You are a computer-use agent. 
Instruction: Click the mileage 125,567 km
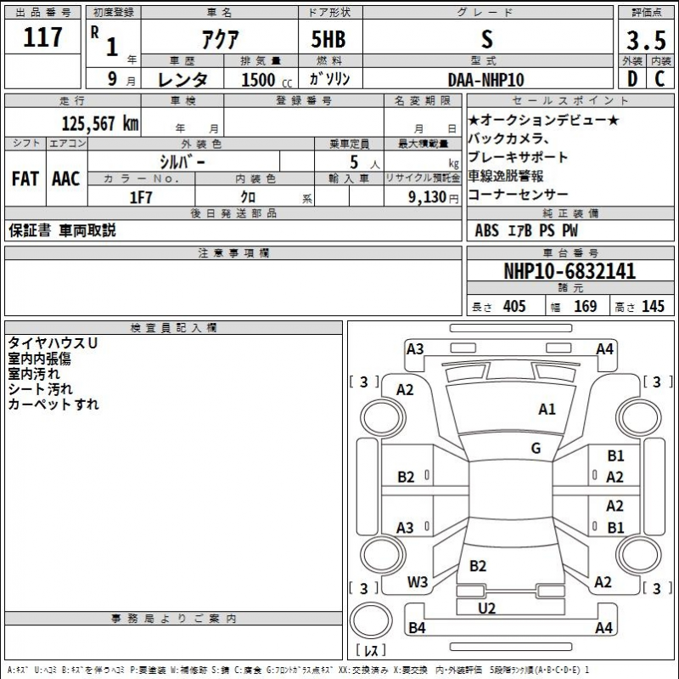100,123
